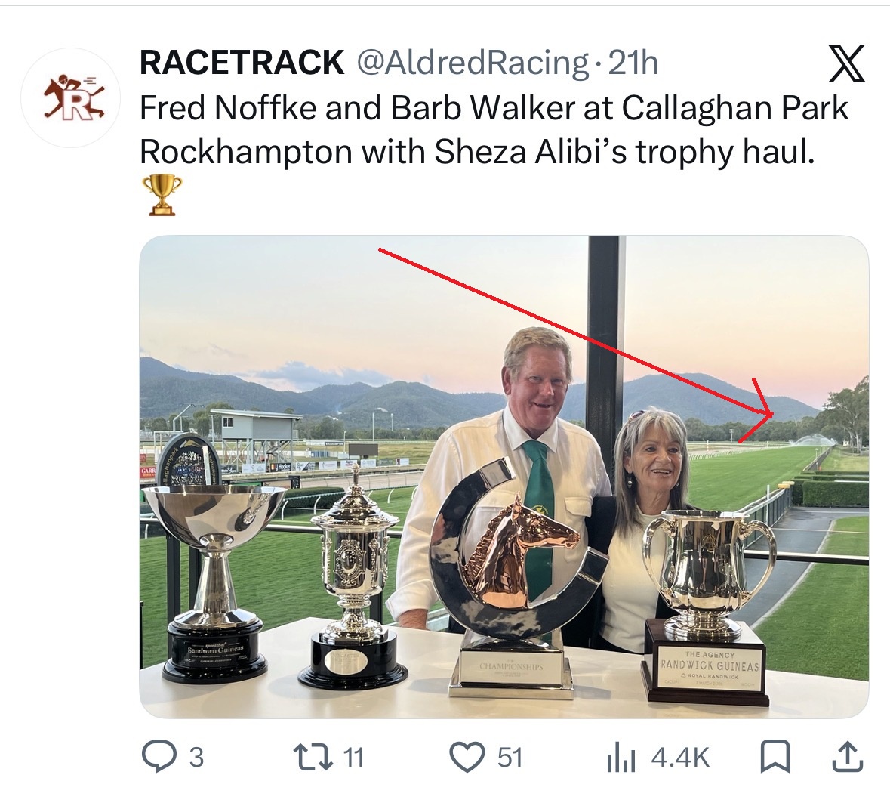Like the tweet with the heart icon
The width and height of the screenshot is (890, 806).
468,756
